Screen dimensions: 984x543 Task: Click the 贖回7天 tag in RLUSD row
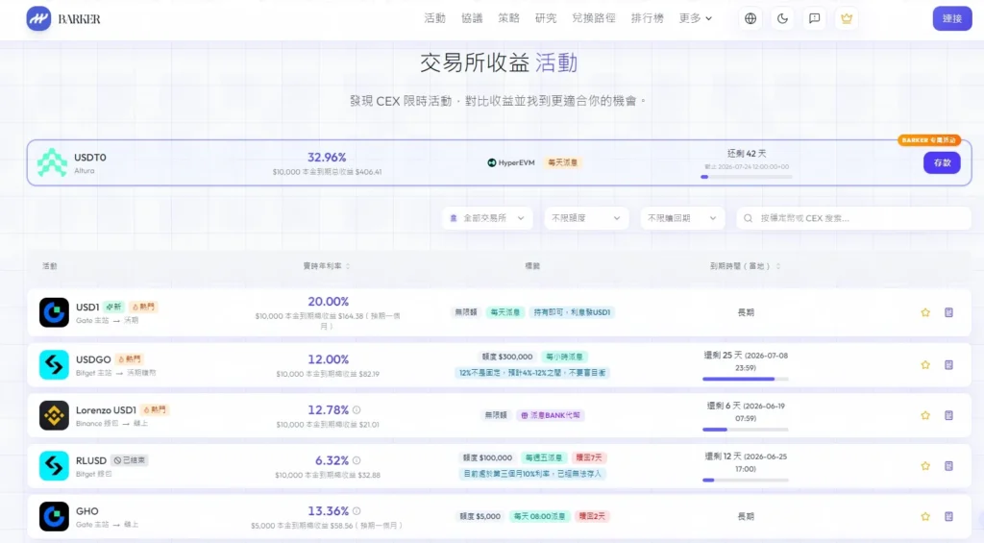589,457
